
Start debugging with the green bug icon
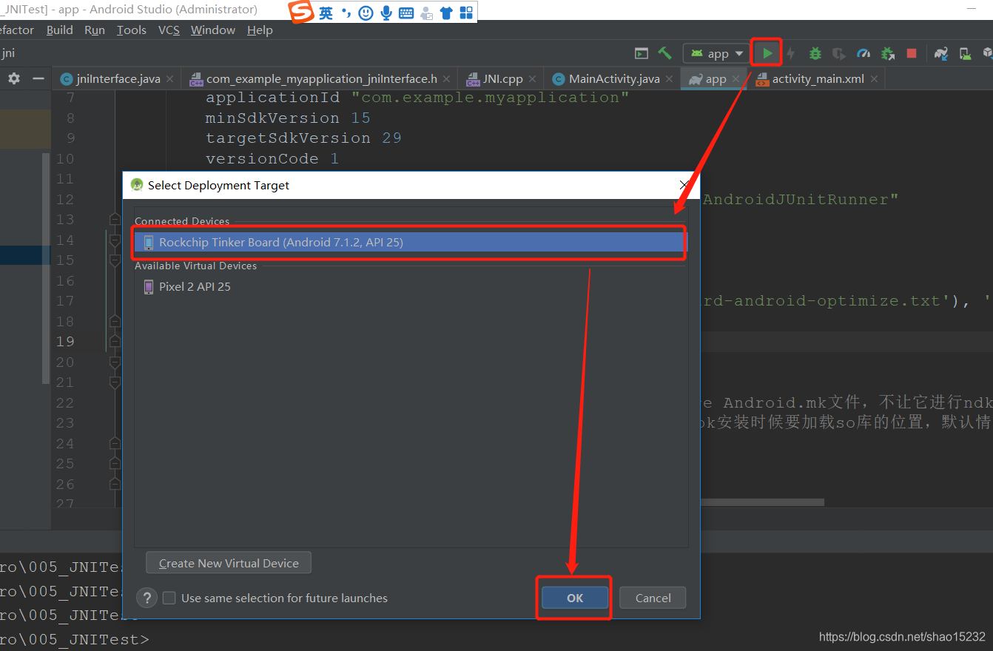pyautogui.click(x=815, y=53)
